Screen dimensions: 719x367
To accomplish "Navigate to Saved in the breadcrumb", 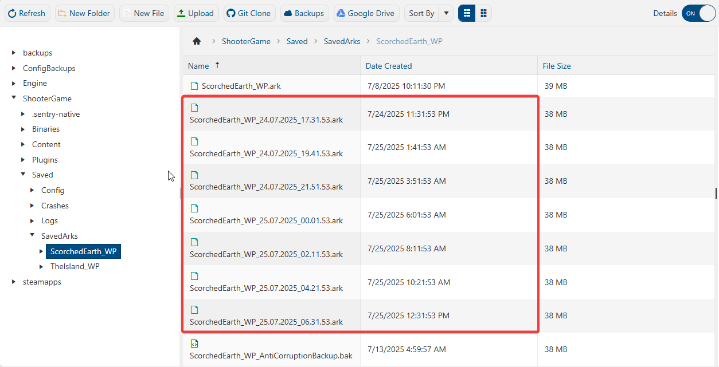I will click(x=297, y=41).
